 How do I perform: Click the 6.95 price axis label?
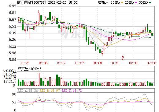13,6
